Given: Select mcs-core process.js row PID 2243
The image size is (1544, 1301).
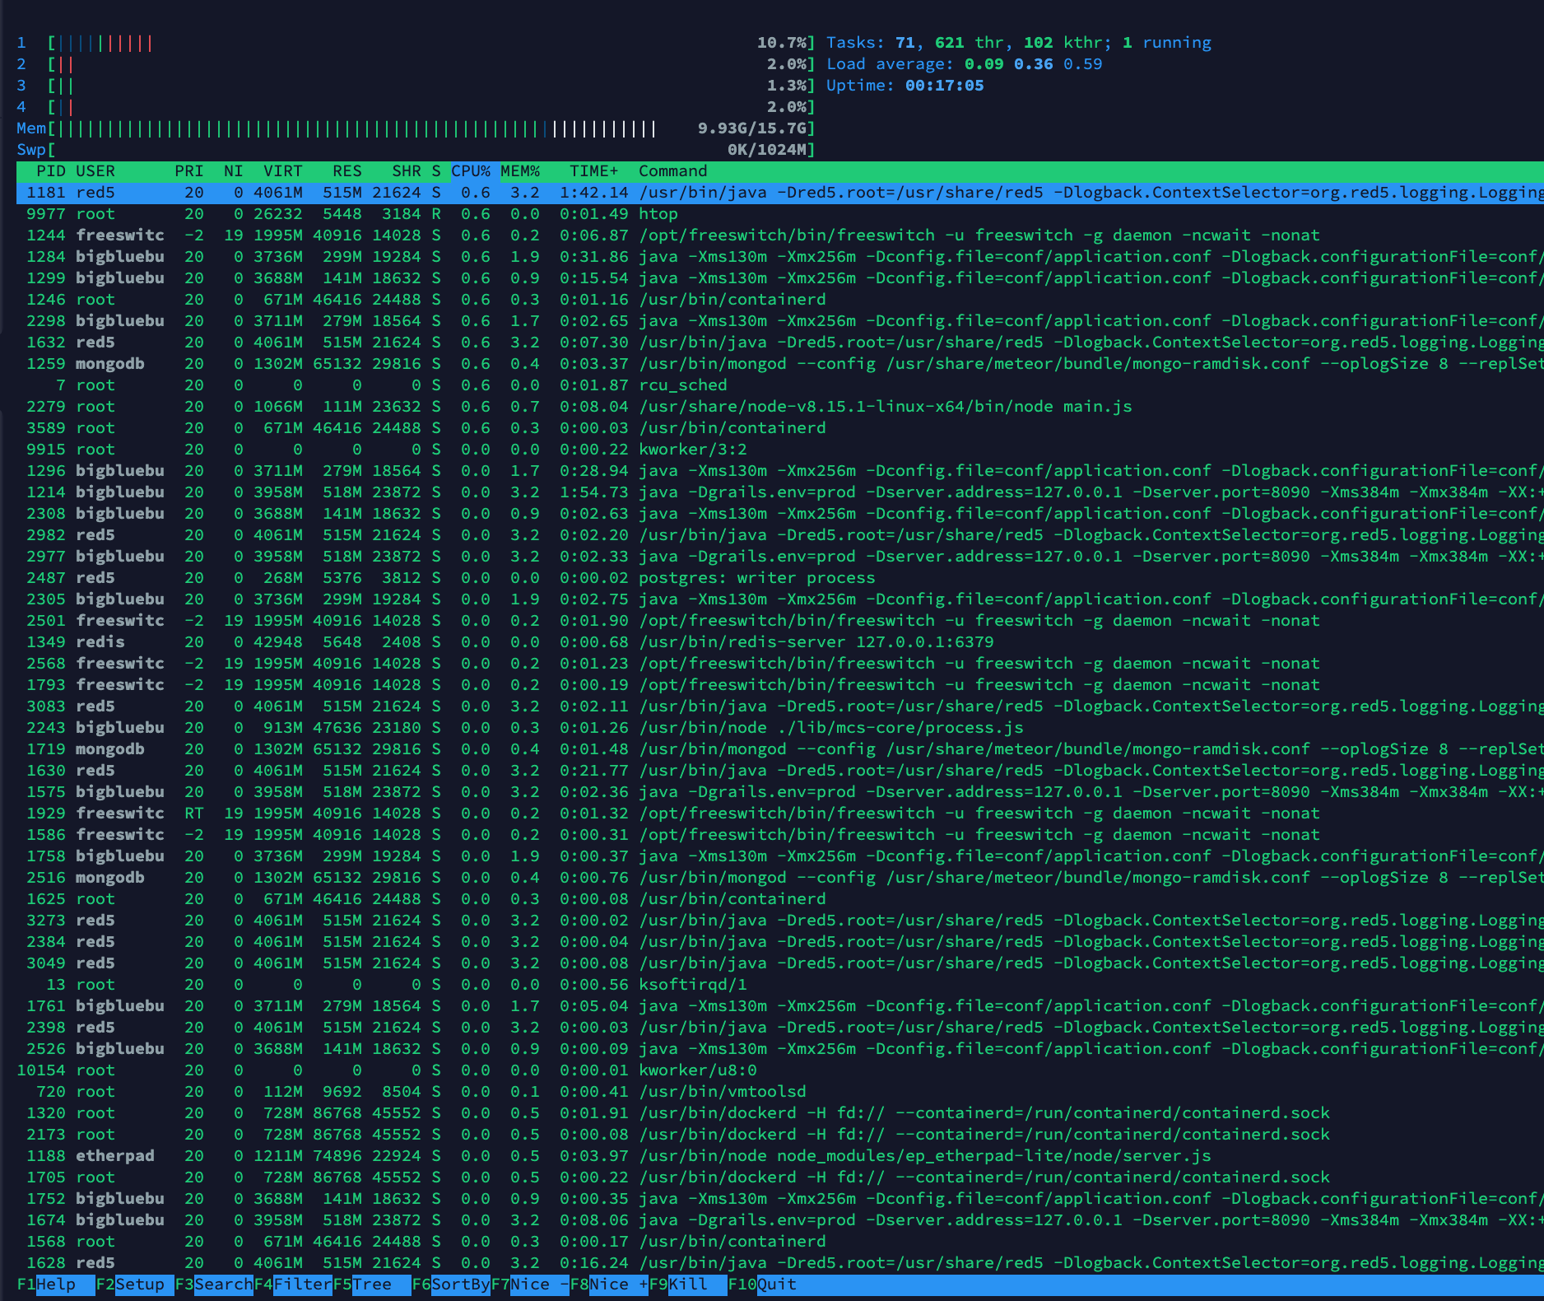Looking at the screenshot, I should click(780, 728).
